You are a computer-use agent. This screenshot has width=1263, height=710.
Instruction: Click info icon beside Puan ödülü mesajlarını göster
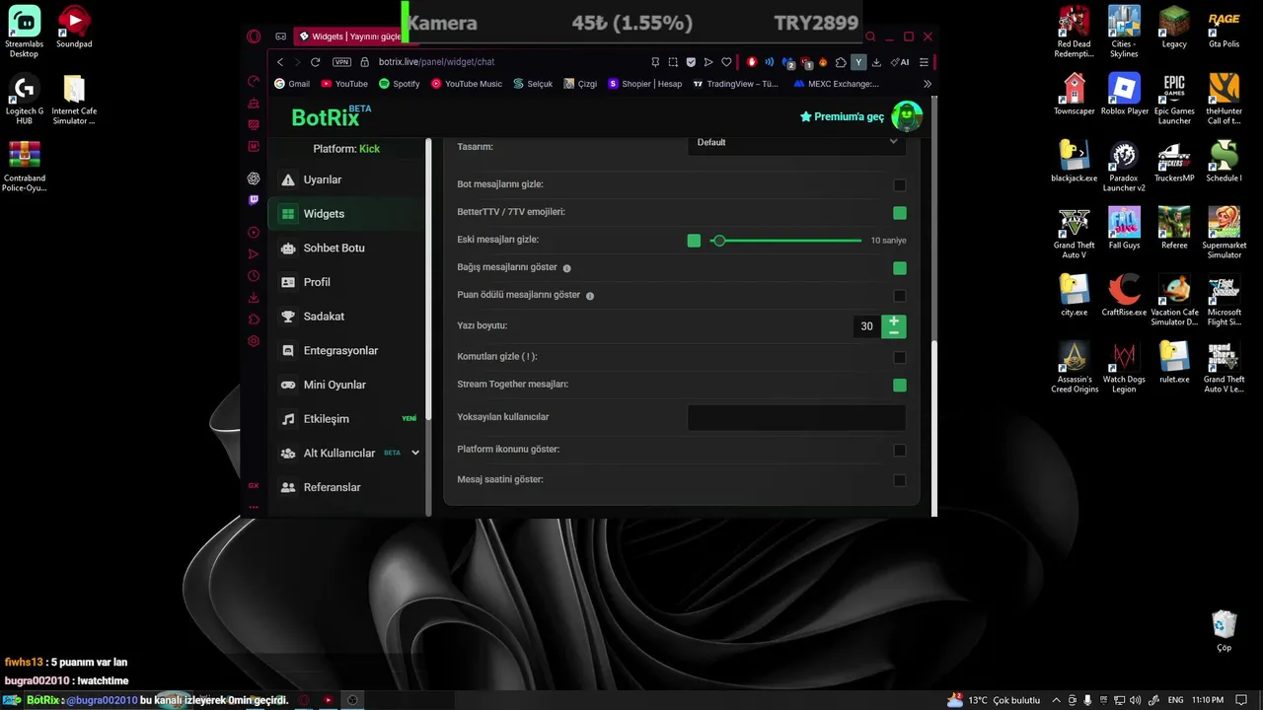[590, 296]
